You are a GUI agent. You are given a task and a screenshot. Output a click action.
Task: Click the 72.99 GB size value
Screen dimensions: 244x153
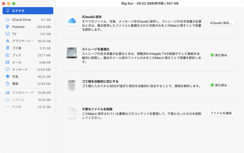coord(44,93)
